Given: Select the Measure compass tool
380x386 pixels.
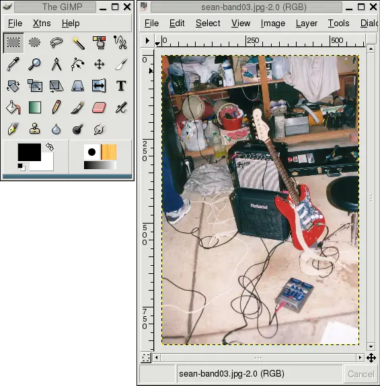Looking at the screenshot, I should [56, 64].
